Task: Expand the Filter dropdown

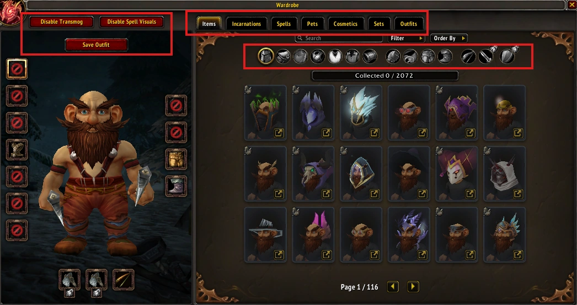Action: coord(406,38)
